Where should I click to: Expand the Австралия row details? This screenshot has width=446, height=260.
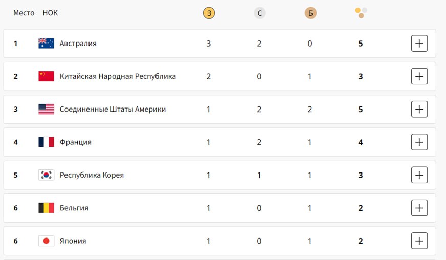tap(419, 44)
